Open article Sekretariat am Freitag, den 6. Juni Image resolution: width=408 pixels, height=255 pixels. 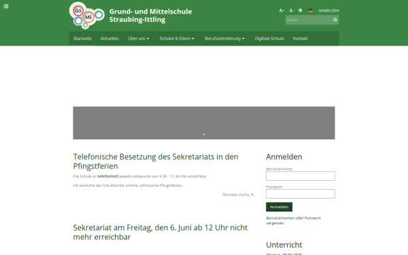click(160, 232)
